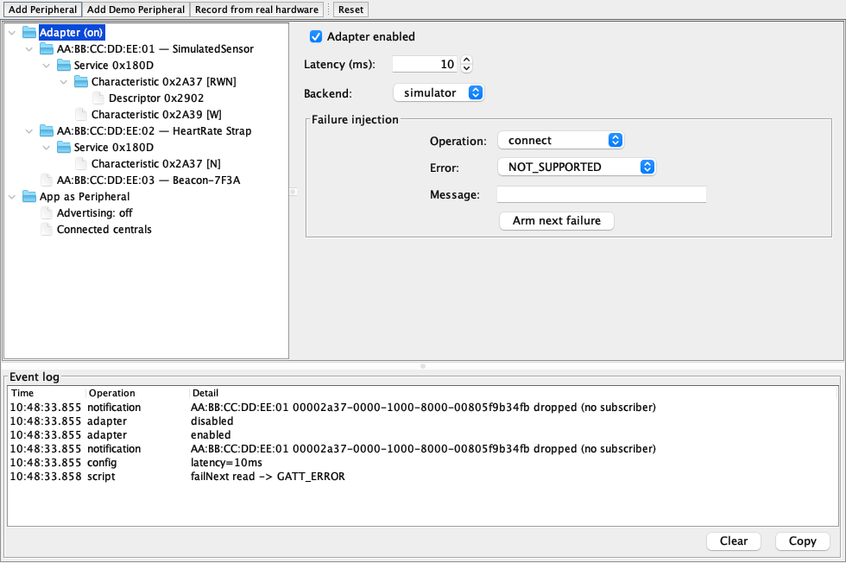Click the Descriptor 0x2902 file icon
Viewport: 846px width, 563px height.
point(98,98)
